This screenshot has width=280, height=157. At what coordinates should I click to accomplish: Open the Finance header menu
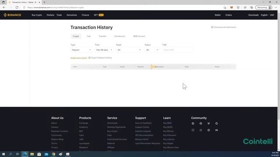coord(85,15)
